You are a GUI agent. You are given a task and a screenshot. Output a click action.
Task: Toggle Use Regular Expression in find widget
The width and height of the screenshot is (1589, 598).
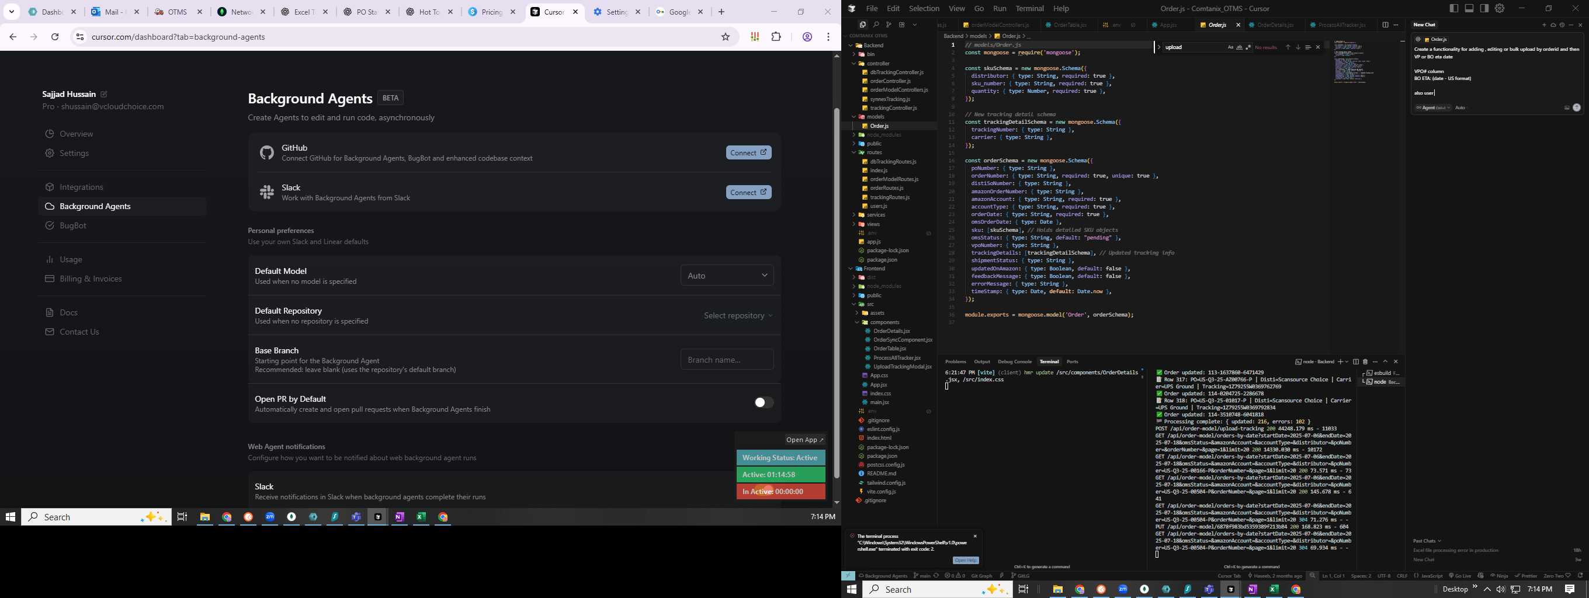click(1248, 47)
